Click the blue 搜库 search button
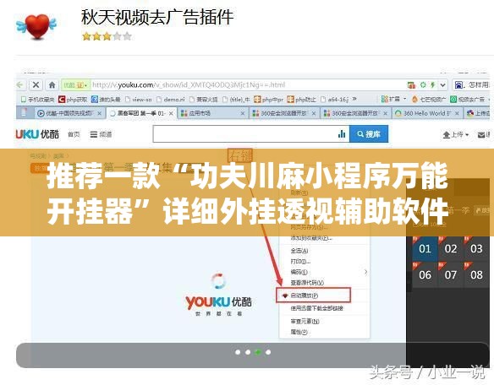 click(369, 134)
